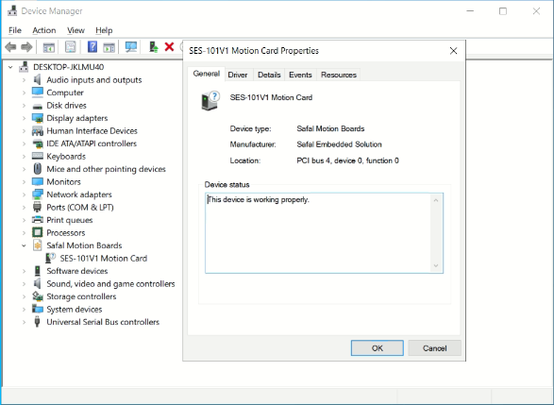Select the General tab
This screenshot has width=554, height=405.
(207, 74)
